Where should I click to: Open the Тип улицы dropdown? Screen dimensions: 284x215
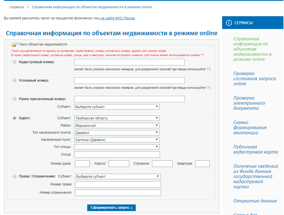pos(117,147)
